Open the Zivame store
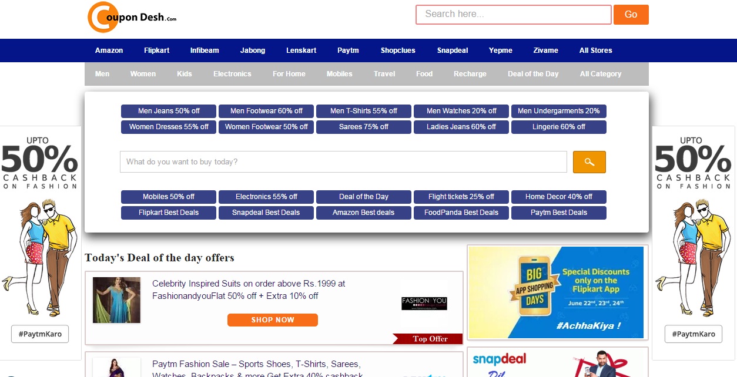Screen dimensions: 737x377 pyautogui.click(x=546, y=51)
